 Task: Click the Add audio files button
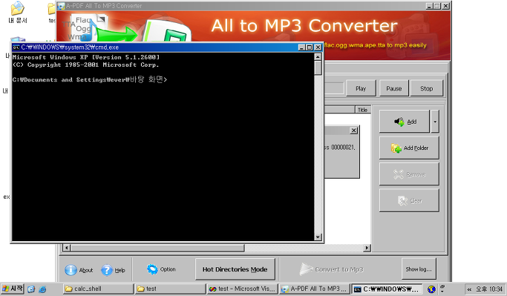(405, 122)
